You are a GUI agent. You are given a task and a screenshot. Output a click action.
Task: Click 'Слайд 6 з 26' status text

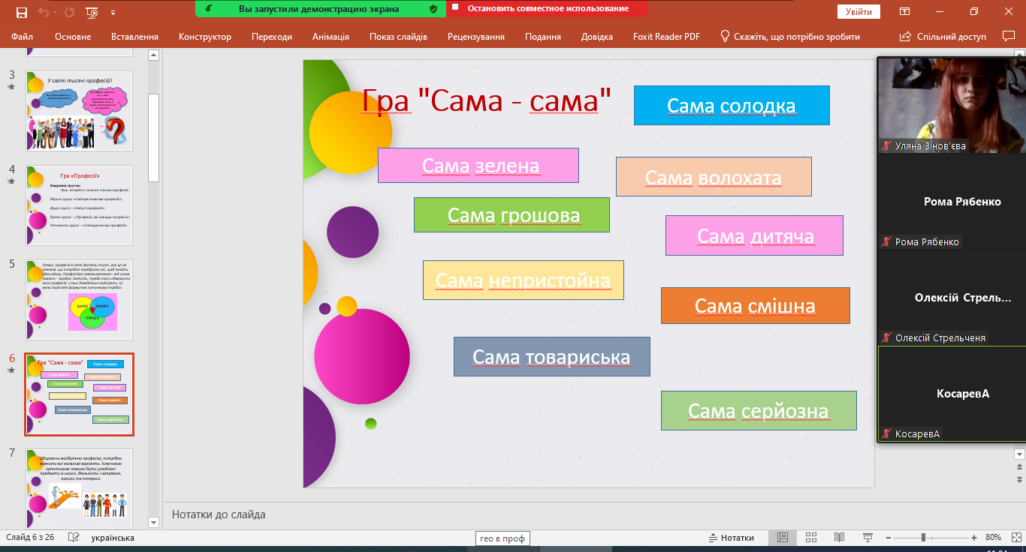[x=31, y=538]
